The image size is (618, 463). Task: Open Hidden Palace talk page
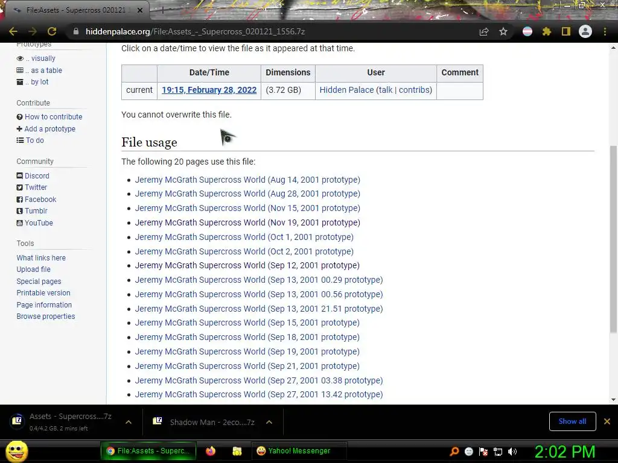click(x=386, y=90)
